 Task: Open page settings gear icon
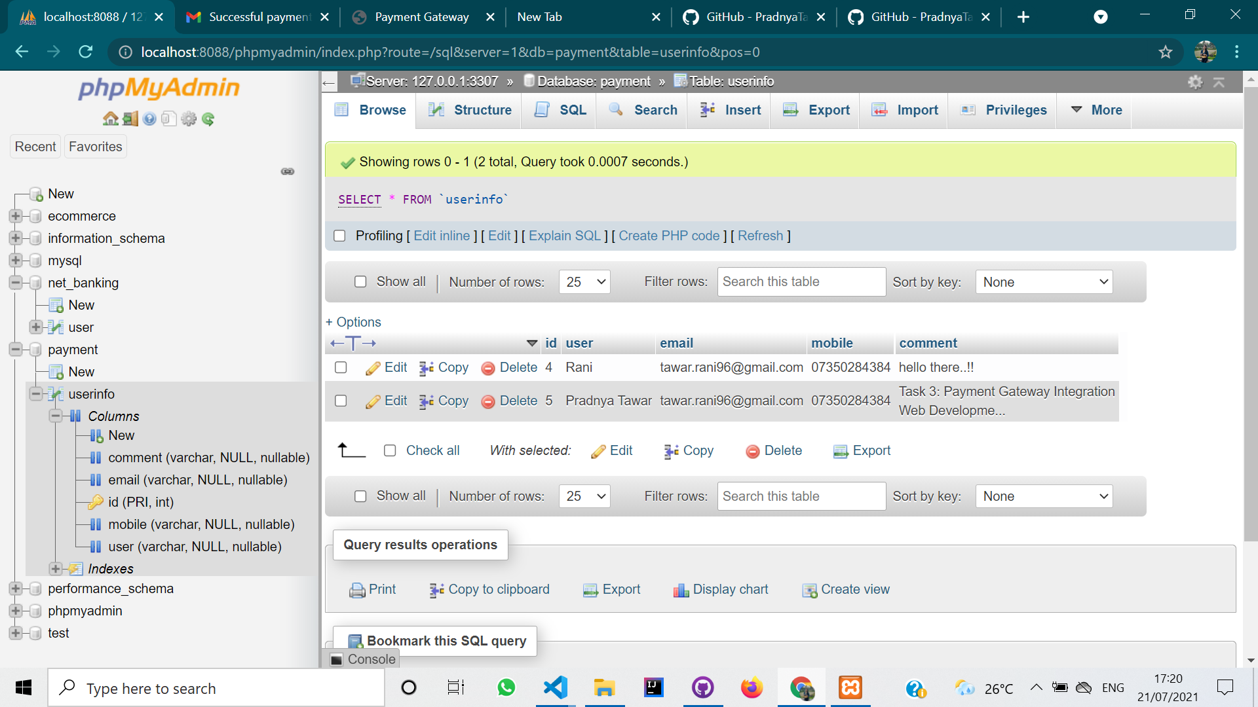1195,82
